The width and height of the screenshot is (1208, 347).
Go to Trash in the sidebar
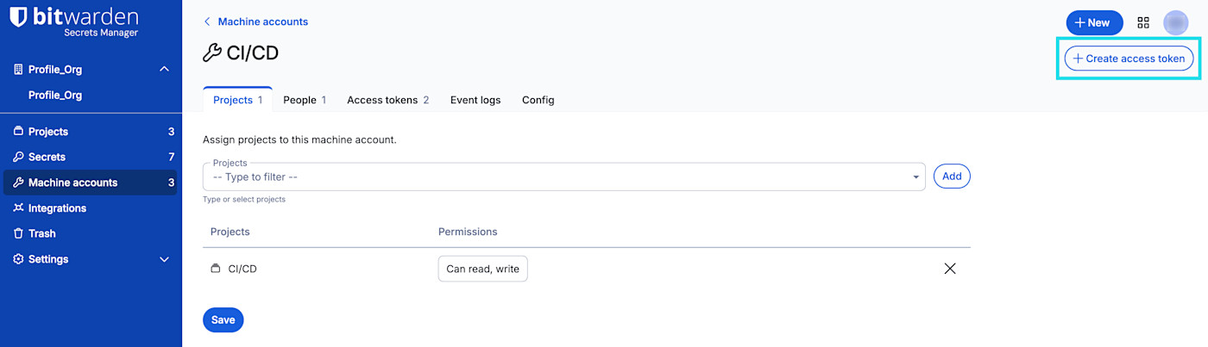(41, 233)
